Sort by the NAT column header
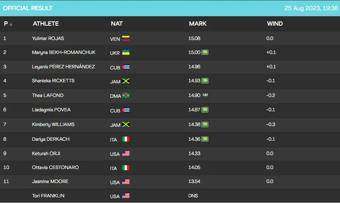Screen dimensions: 340x203 click(x=117, y=24)
